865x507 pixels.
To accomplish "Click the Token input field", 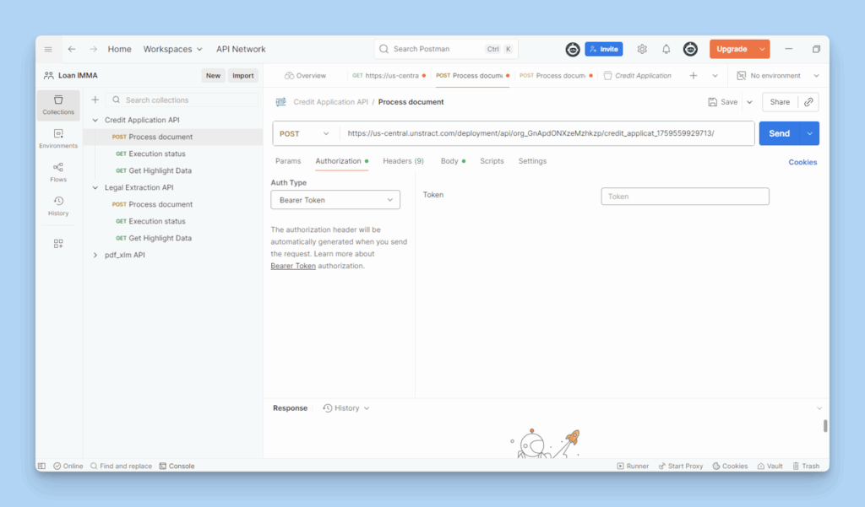I will [684, 197].
